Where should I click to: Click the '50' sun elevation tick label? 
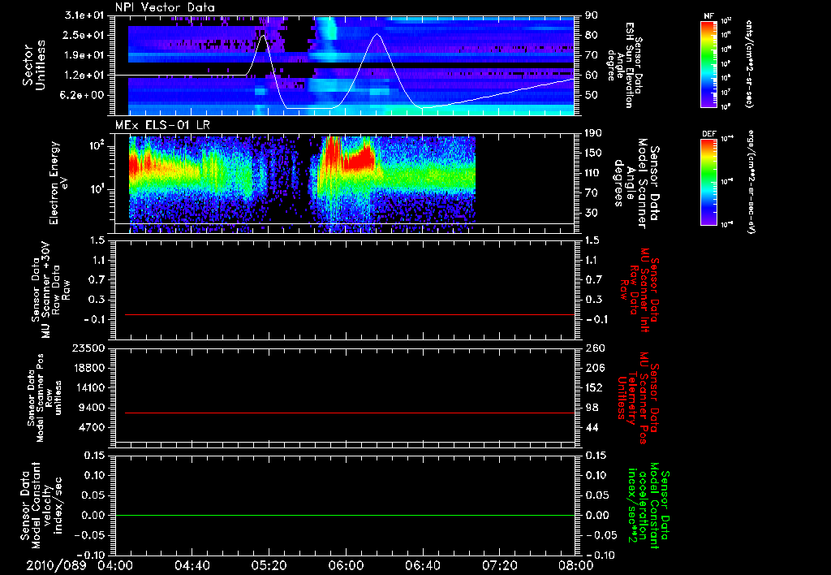click(591, 96)
